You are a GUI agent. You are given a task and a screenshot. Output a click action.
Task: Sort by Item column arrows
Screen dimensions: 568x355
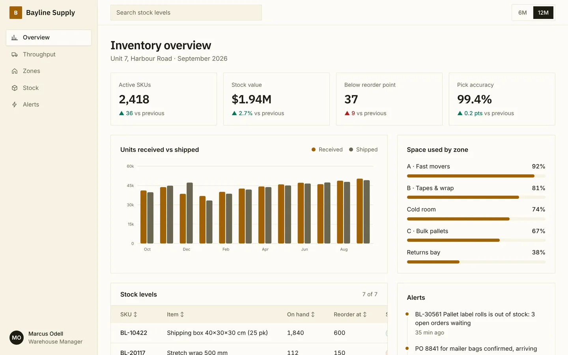[x=182, y=314]
